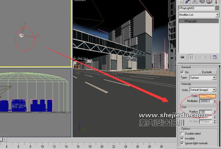Viewport: 221px width, 149px height.
Task: Click the Pin Stack icon
Action: (182, 57)
